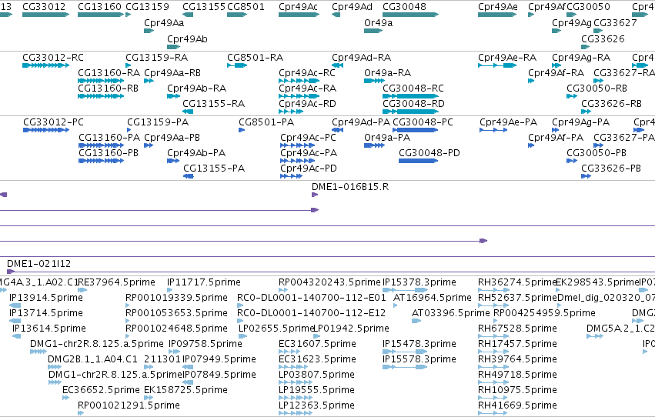Click the Cpr49Ab-PA protein label
Screen dimensions: 655x417
196,153
